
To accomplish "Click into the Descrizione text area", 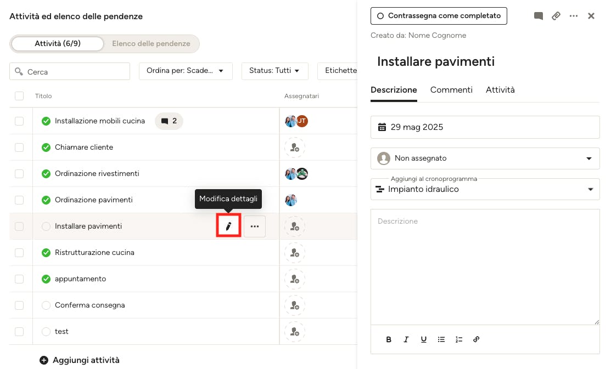I will (x=485, y=267).
